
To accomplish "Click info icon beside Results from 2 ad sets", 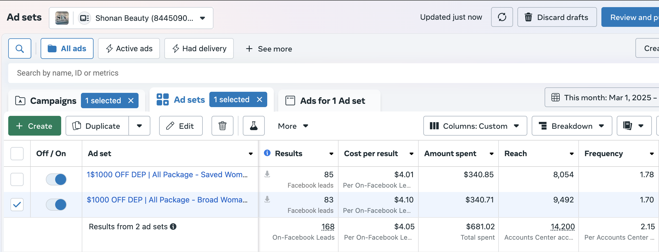I will click(x=173, y=227).
